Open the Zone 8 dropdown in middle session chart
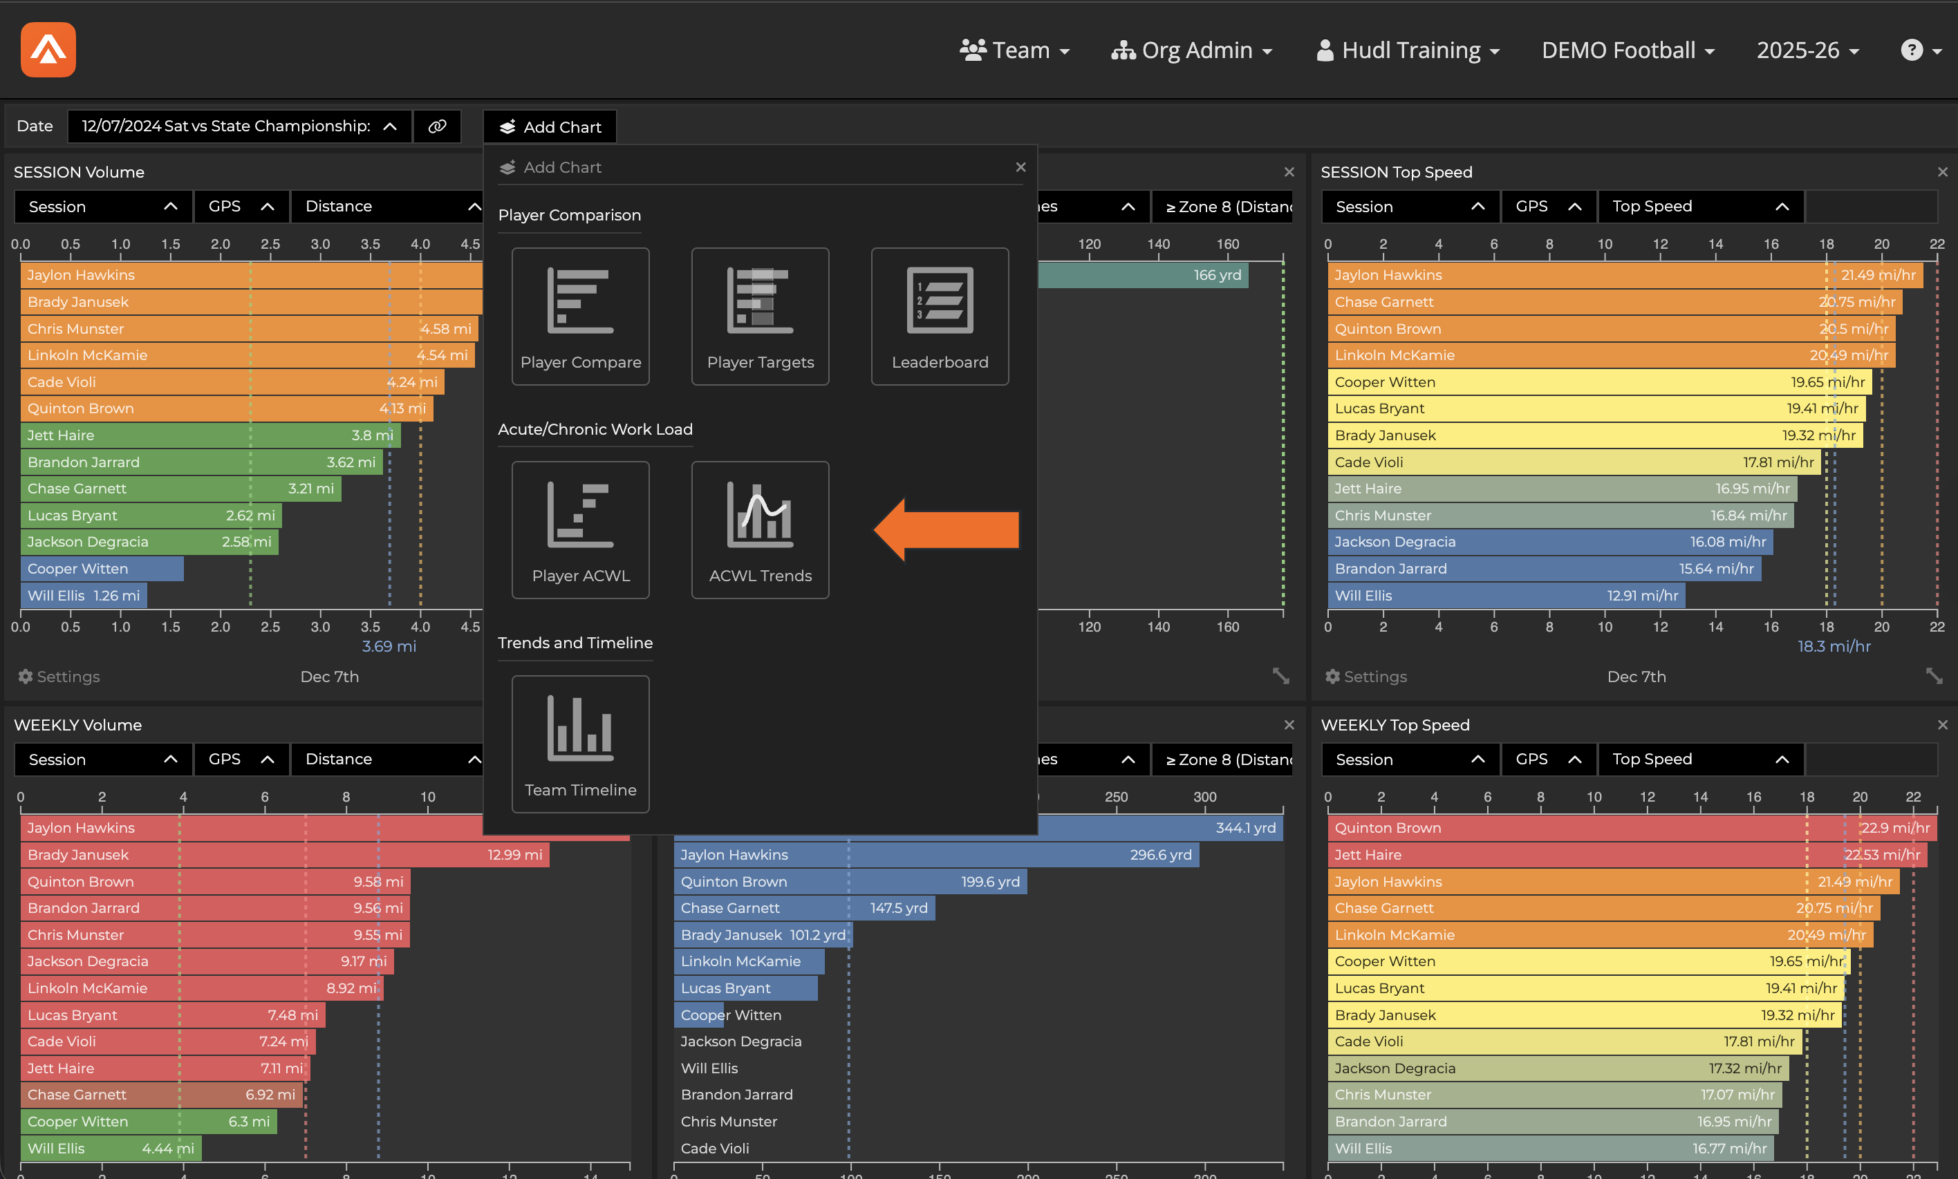This screenshot has width=1958, height=1179. click(1222, 207)
